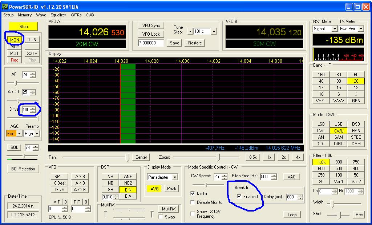Toggle the SPLT split button
Viewport: 372px width, 225px height.
[59, 177]
